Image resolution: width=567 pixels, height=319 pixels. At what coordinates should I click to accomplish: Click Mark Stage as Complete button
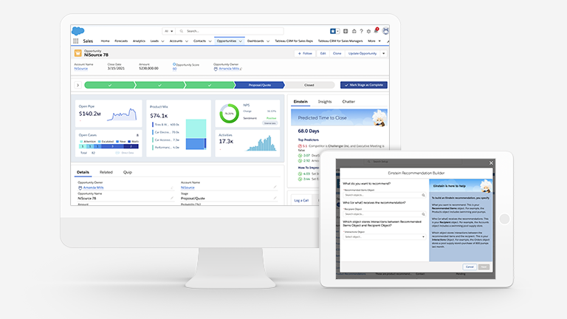tap(363, 85)
